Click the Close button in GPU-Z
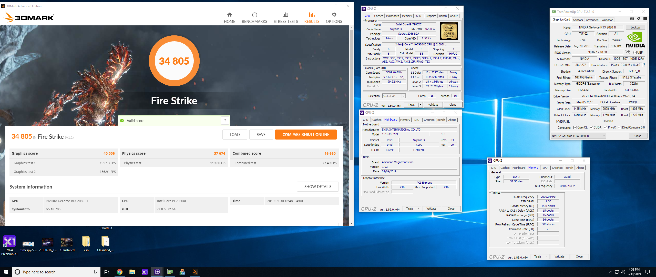Screen dimensions: 656x277 (638, 136)
